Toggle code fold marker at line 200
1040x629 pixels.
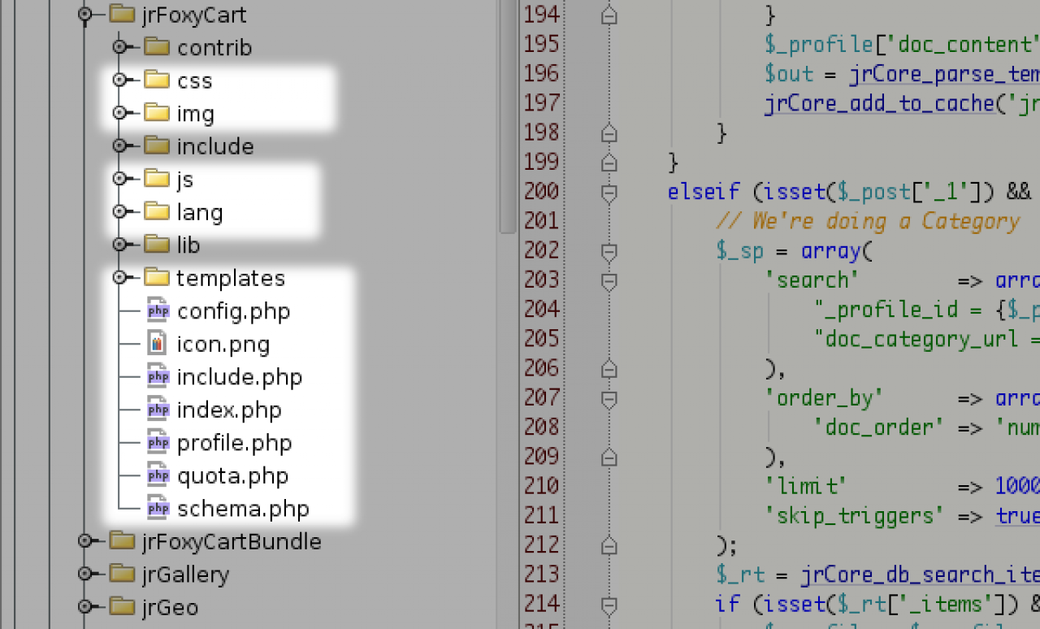click(x=609, y=192)
